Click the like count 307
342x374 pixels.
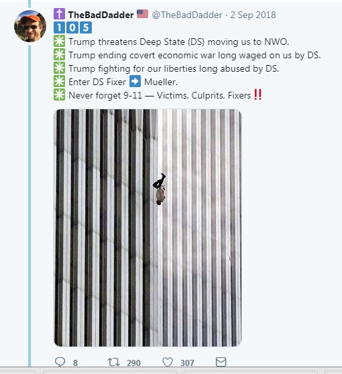click(x=187, y=363)
